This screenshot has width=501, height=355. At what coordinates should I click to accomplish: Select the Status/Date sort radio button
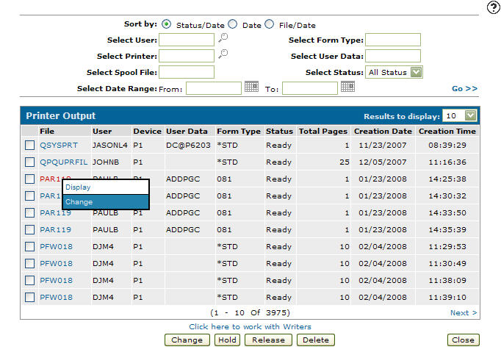click(166, 24)
